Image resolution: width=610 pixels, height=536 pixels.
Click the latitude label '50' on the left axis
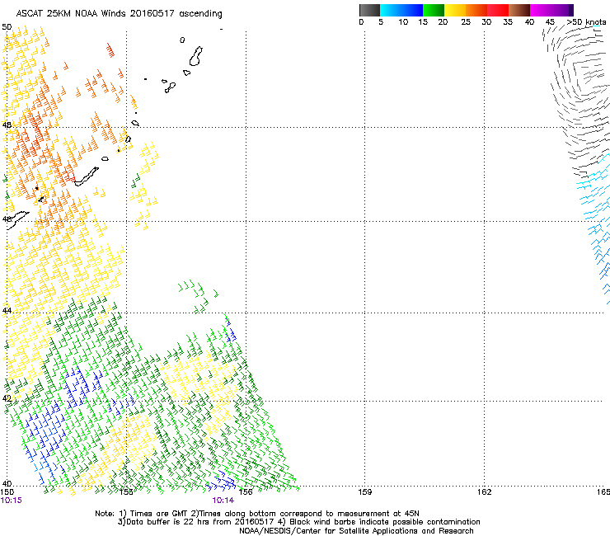pos(7,27)
